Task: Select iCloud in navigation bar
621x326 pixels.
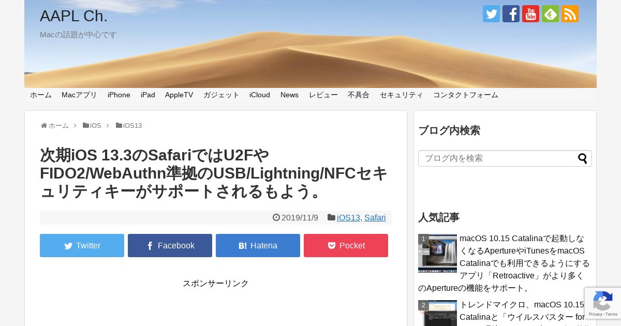Action: click(260, 95)
